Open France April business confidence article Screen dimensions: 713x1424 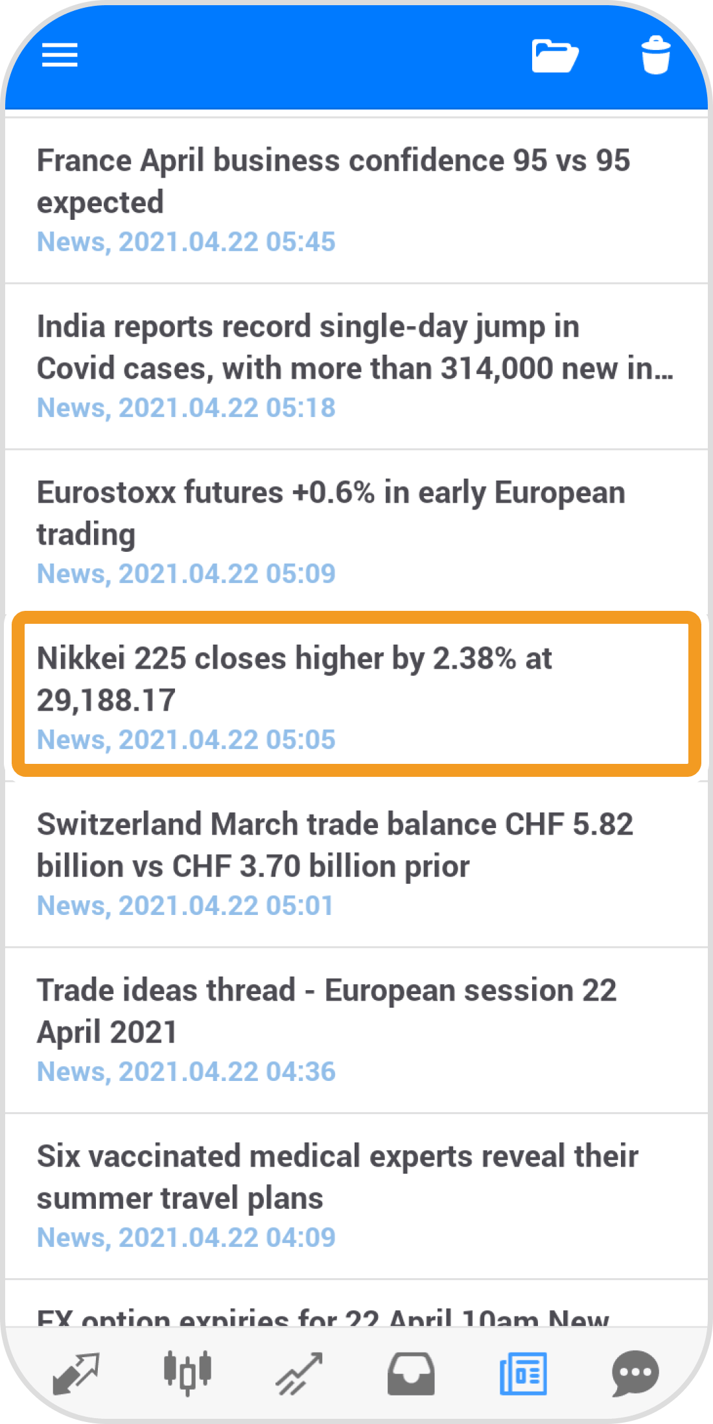coord(333,182)
